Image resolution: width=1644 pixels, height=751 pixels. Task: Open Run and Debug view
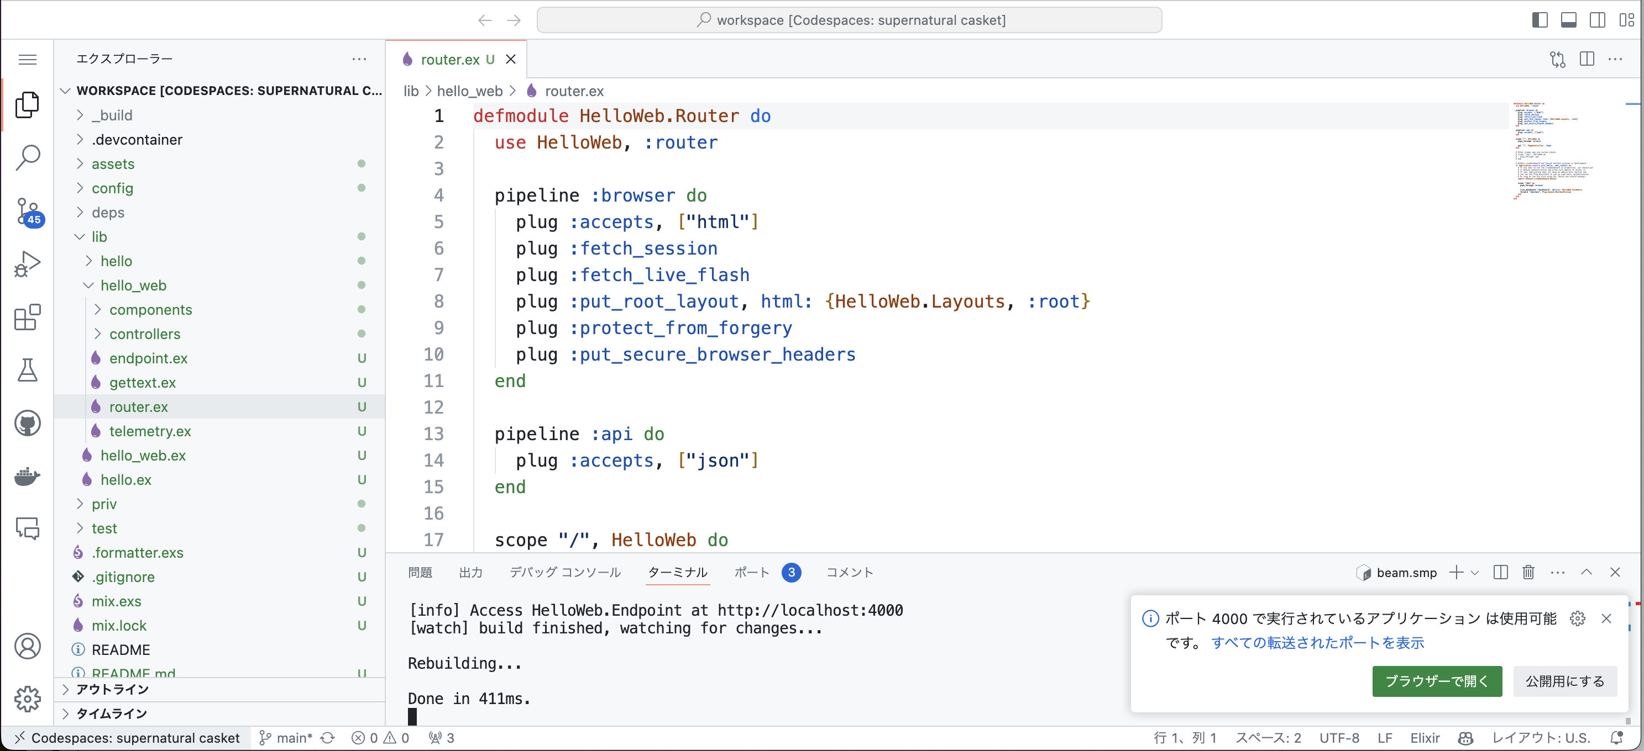[x=28, y=263]
